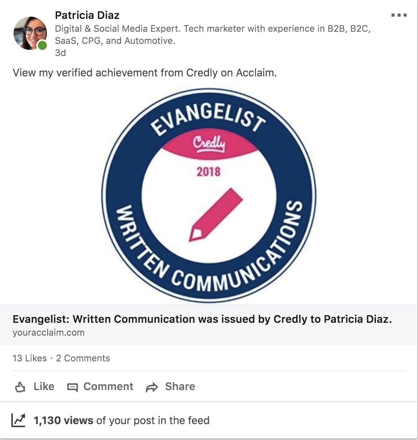This screenshot has width=418, height=440.
Task: Click the Share arrow icon
Action: pyautogui.click(x=152, y=387)
